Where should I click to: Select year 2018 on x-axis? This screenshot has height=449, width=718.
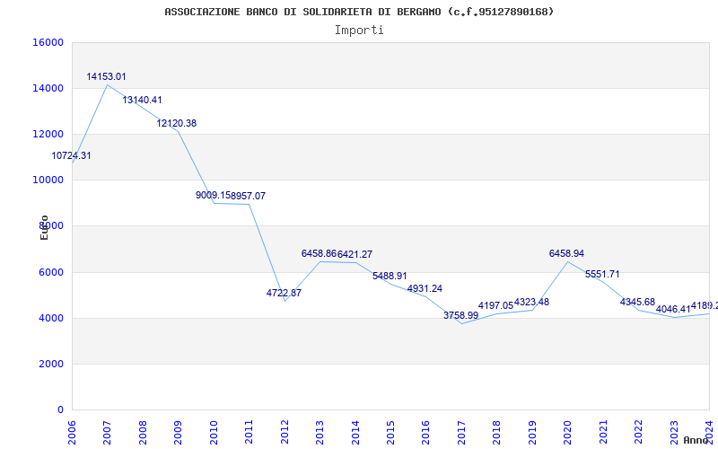click(497, 432)
